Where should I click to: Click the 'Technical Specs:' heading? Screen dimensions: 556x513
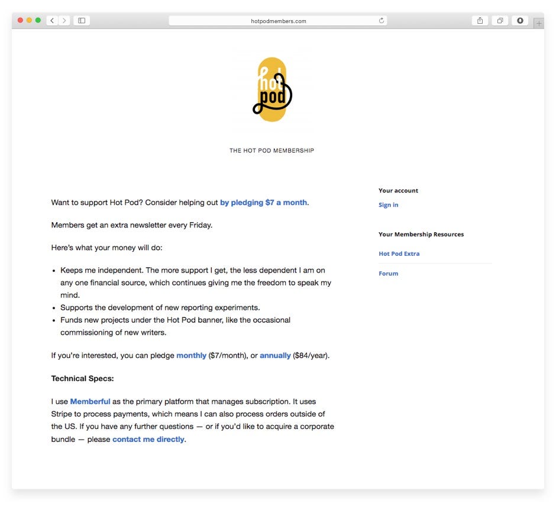[x=82, y=379]
